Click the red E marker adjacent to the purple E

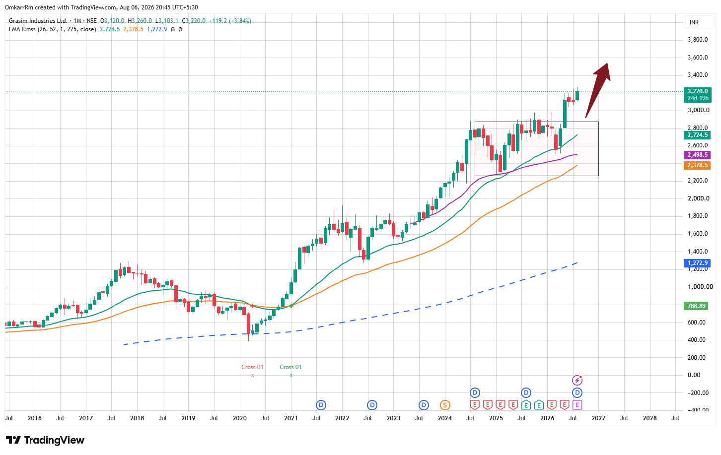[565, 405]
